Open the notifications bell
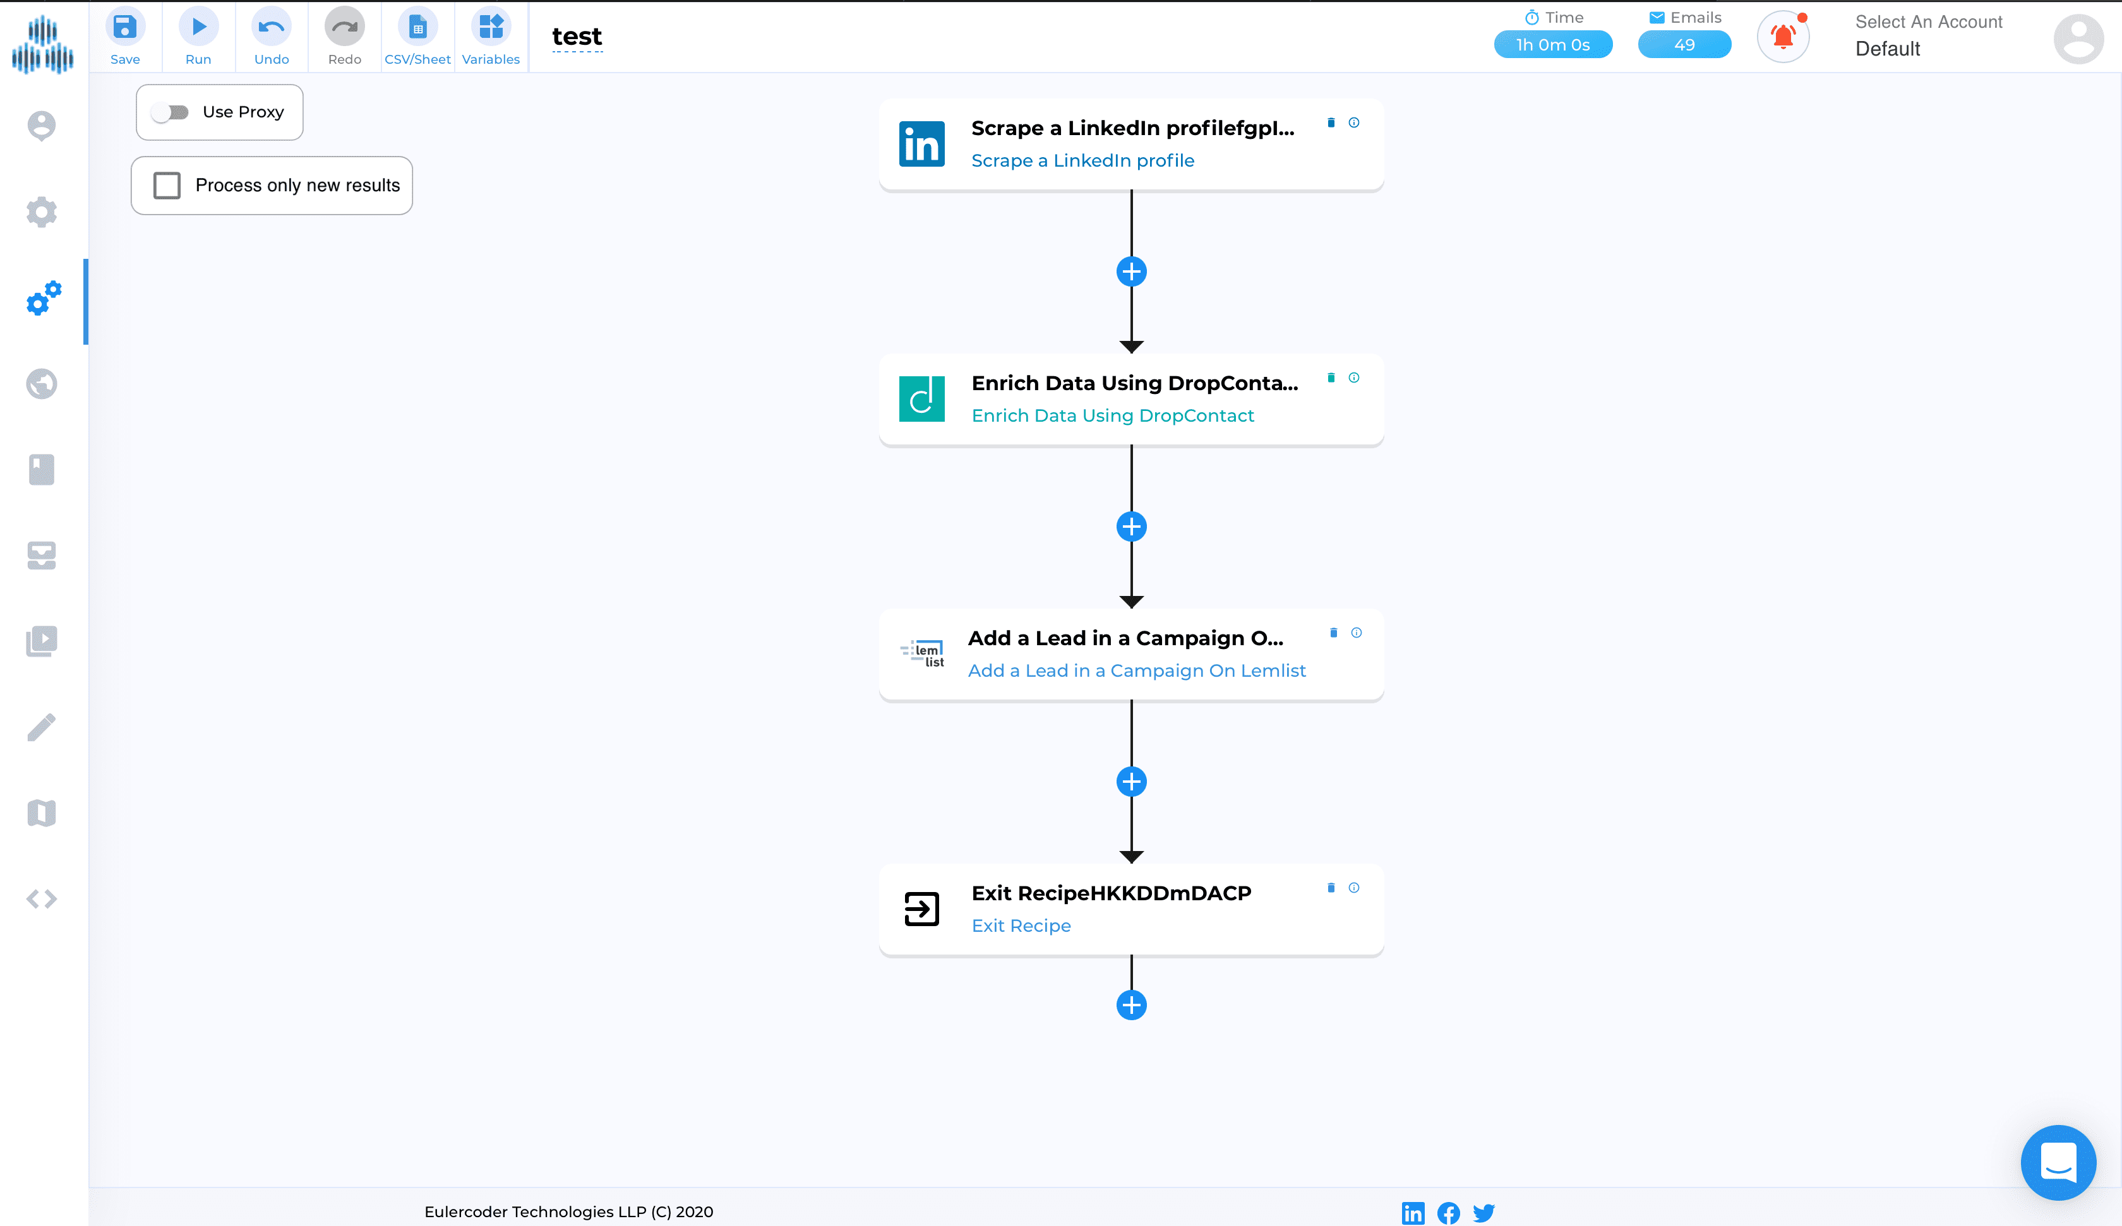 [1783, 37]
